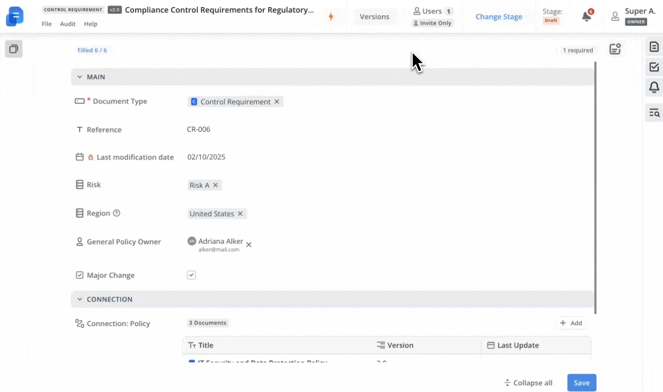This screenshot has height=392, width=663.
Task: Collapse the MAIN section
Action: 80,77
